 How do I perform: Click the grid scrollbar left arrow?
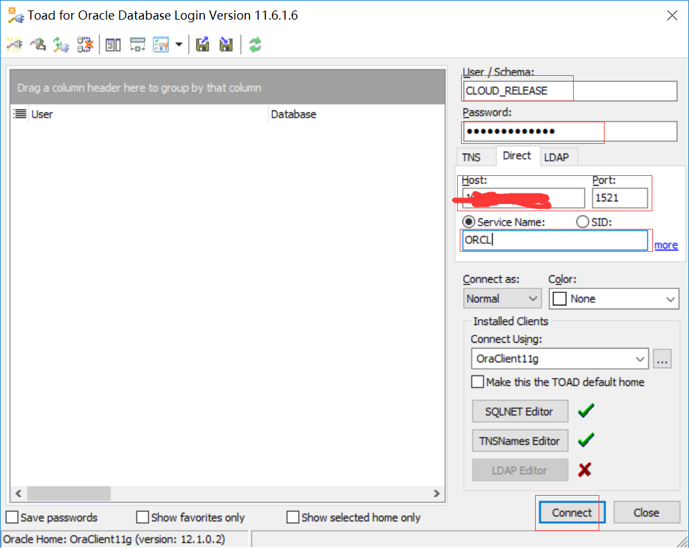pos(18,494)
